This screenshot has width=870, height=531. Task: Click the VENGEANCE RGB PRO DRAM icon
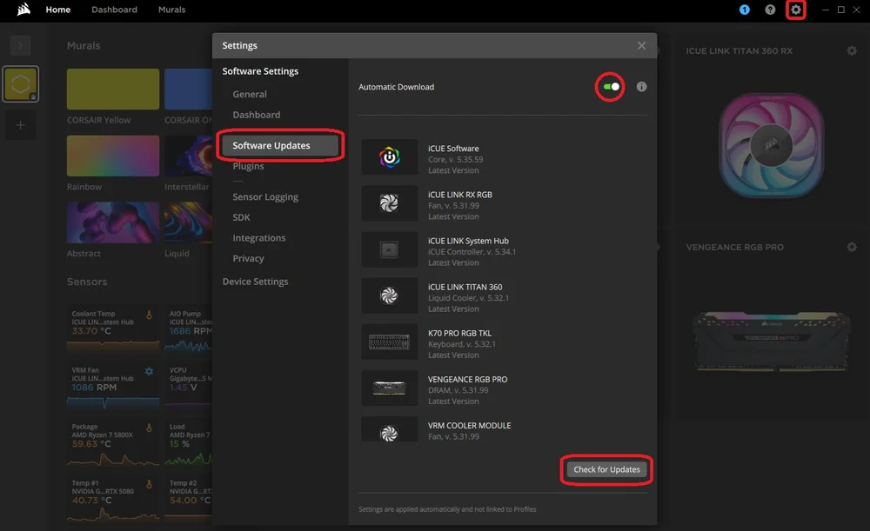coord(389,388)
